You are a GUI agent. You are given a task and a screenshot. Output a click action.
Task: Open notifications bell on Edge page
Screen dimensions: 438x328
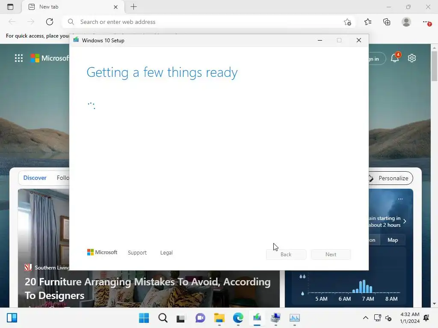click(395, 58)
